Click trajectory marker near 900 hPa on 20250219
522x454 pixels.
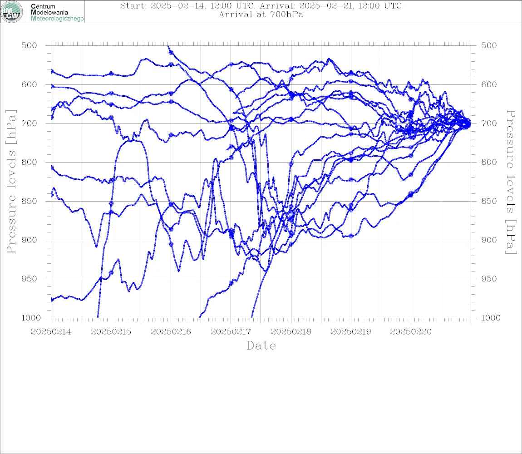pyautogui.click(x=351, y=236)
